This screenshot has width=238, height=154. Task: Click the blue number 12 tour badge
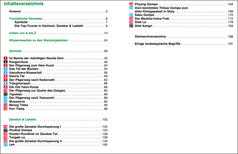pyautogui.click(x=5, y=98)
